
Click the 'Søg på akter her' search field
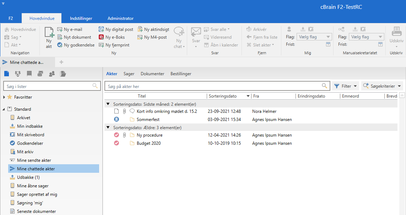point(213,86)
